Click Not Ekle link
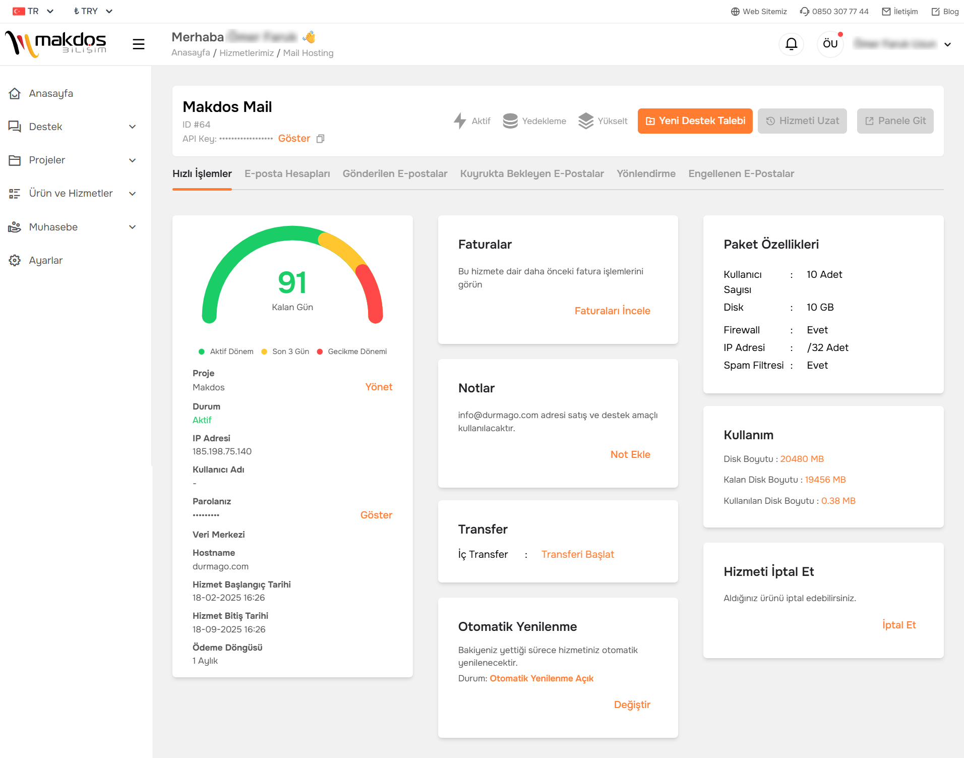Screen dimensions: 964x758 point(630,454)
